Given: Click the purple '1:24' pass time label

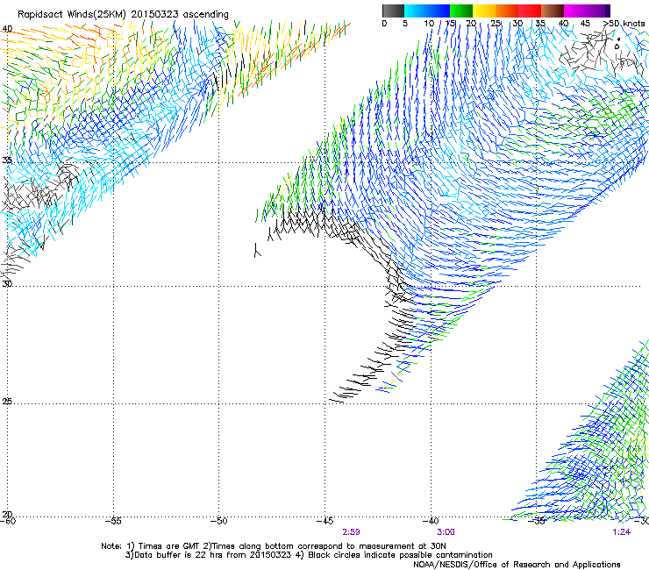Looking at the screenshot, I should (x=622, y=532).
